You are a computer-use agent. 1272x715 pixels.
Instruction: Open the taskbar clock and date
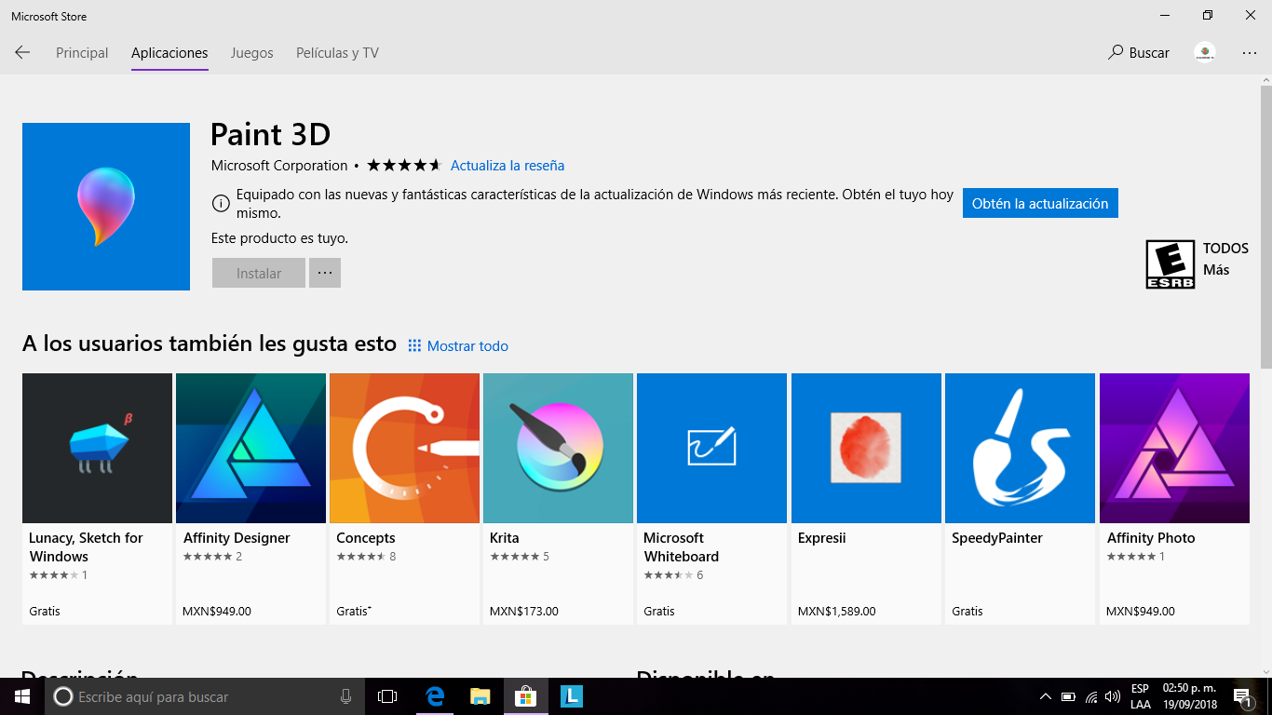pyautogui.click(x=1189, y=696)
